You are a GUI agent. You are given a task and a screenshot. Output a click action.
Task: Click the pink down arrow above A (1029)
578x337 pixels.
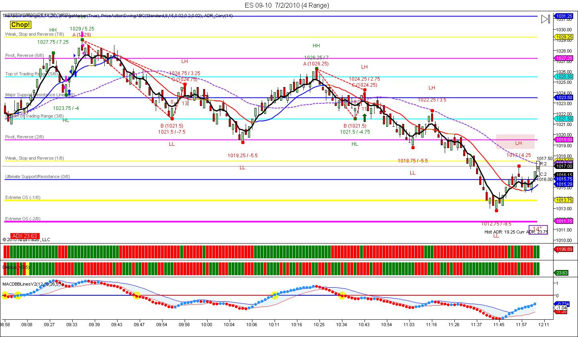tap(82, 35)
